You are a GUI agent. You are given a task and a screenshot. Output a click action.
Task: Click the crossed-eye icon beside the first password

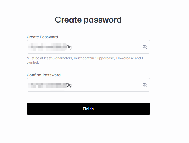(144, 47)
